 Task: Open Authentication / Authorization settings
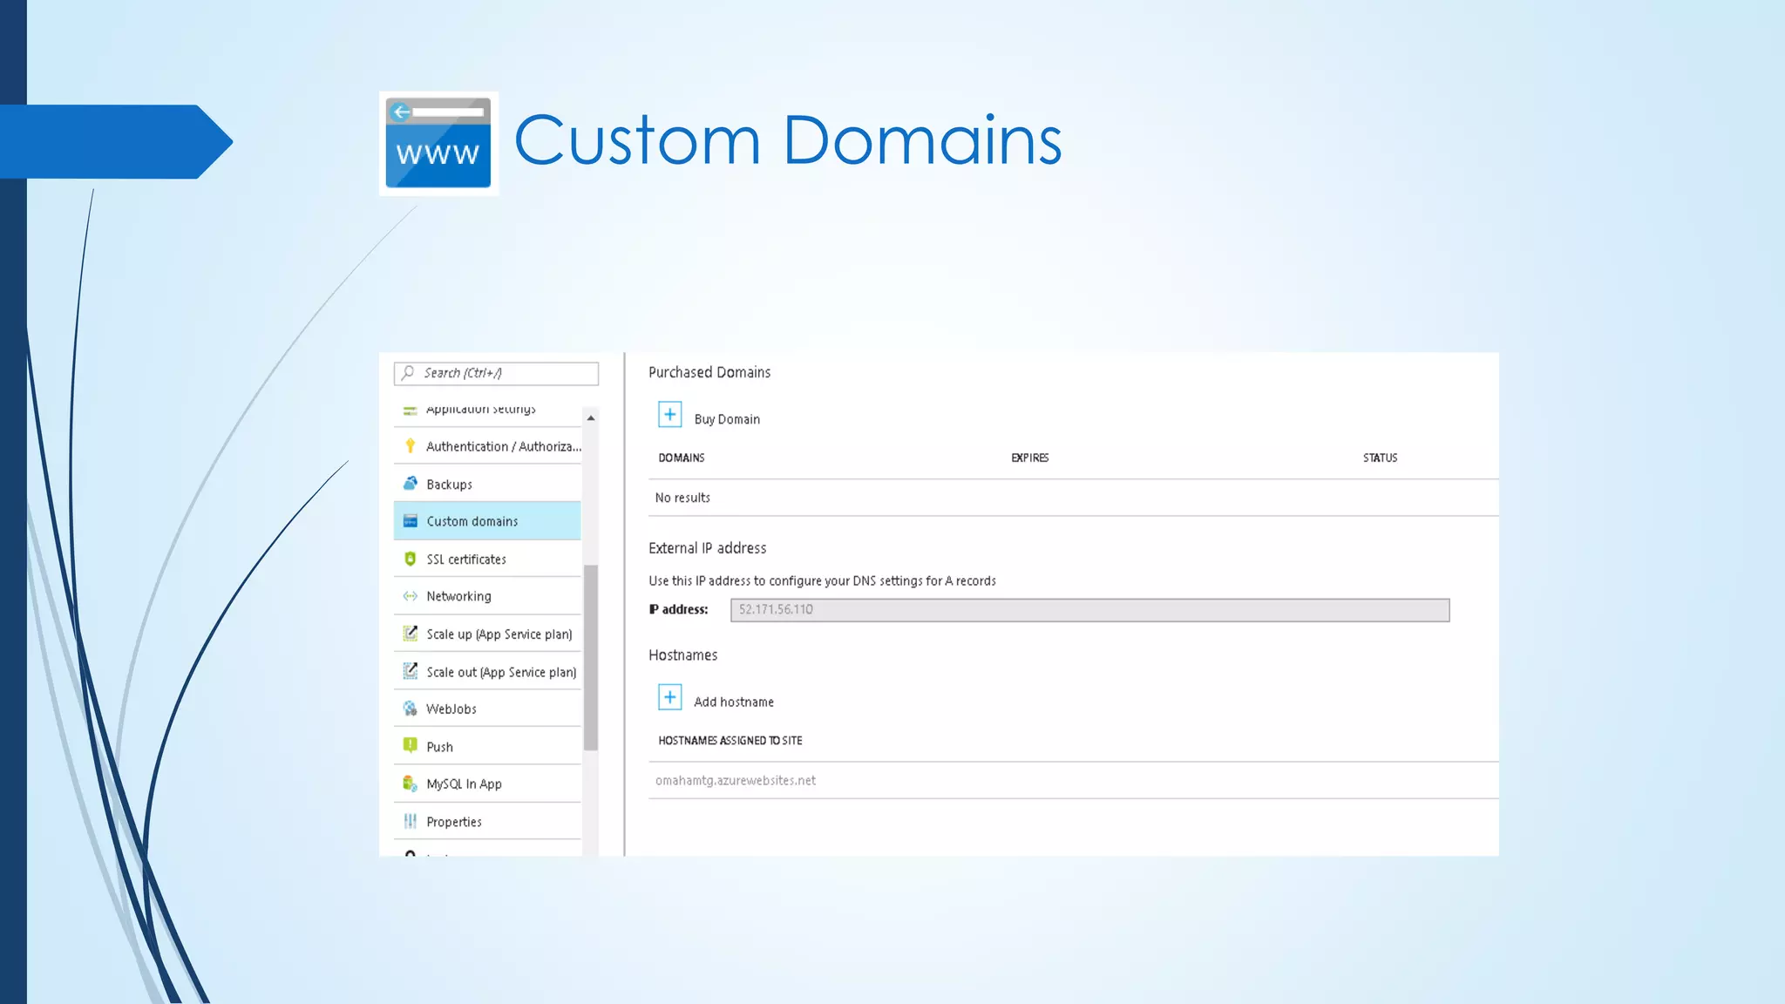point(487,446)
